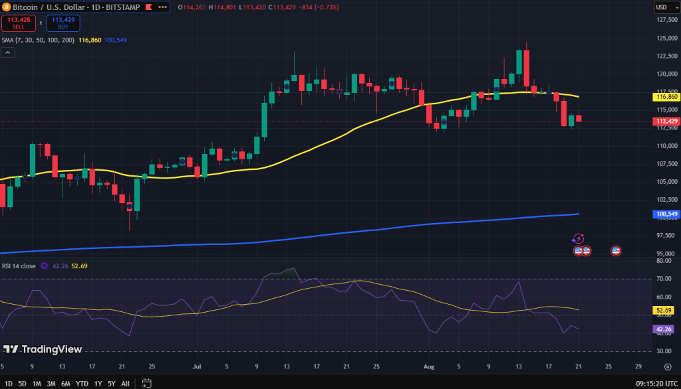Viewport: 681px width, 389px height.
Task: Click the 70.00 RSI axis label
Action: pos(664,279)
